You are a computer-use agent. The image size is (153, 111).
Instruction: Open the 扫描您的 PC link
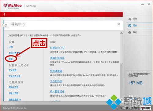coord(57,48)
